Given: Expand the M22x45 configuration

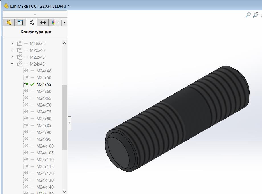Looking at the screenshot, I should pos(12,57).
